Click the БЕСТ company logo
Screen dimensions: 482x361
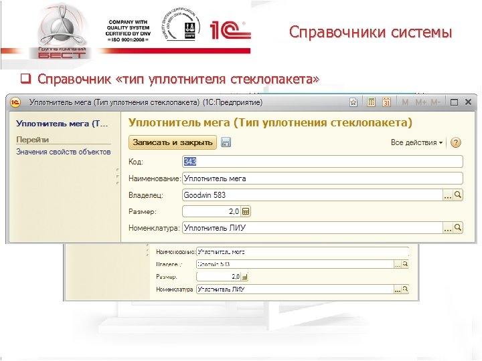(x=62, y=32)
